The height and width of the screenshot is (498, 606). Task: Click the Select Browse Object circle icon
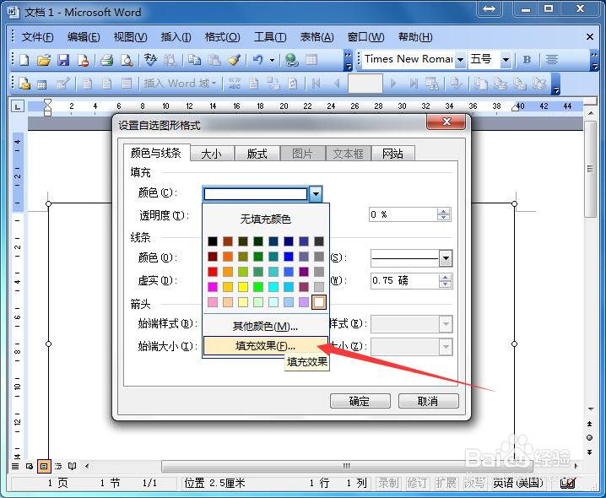tap(590, 438)
